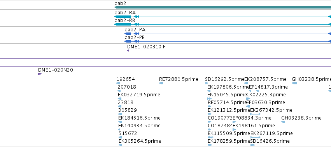Click the EK305264.5prime feature glyph
This screenshot has height=147, width=331.
(120, 145)
